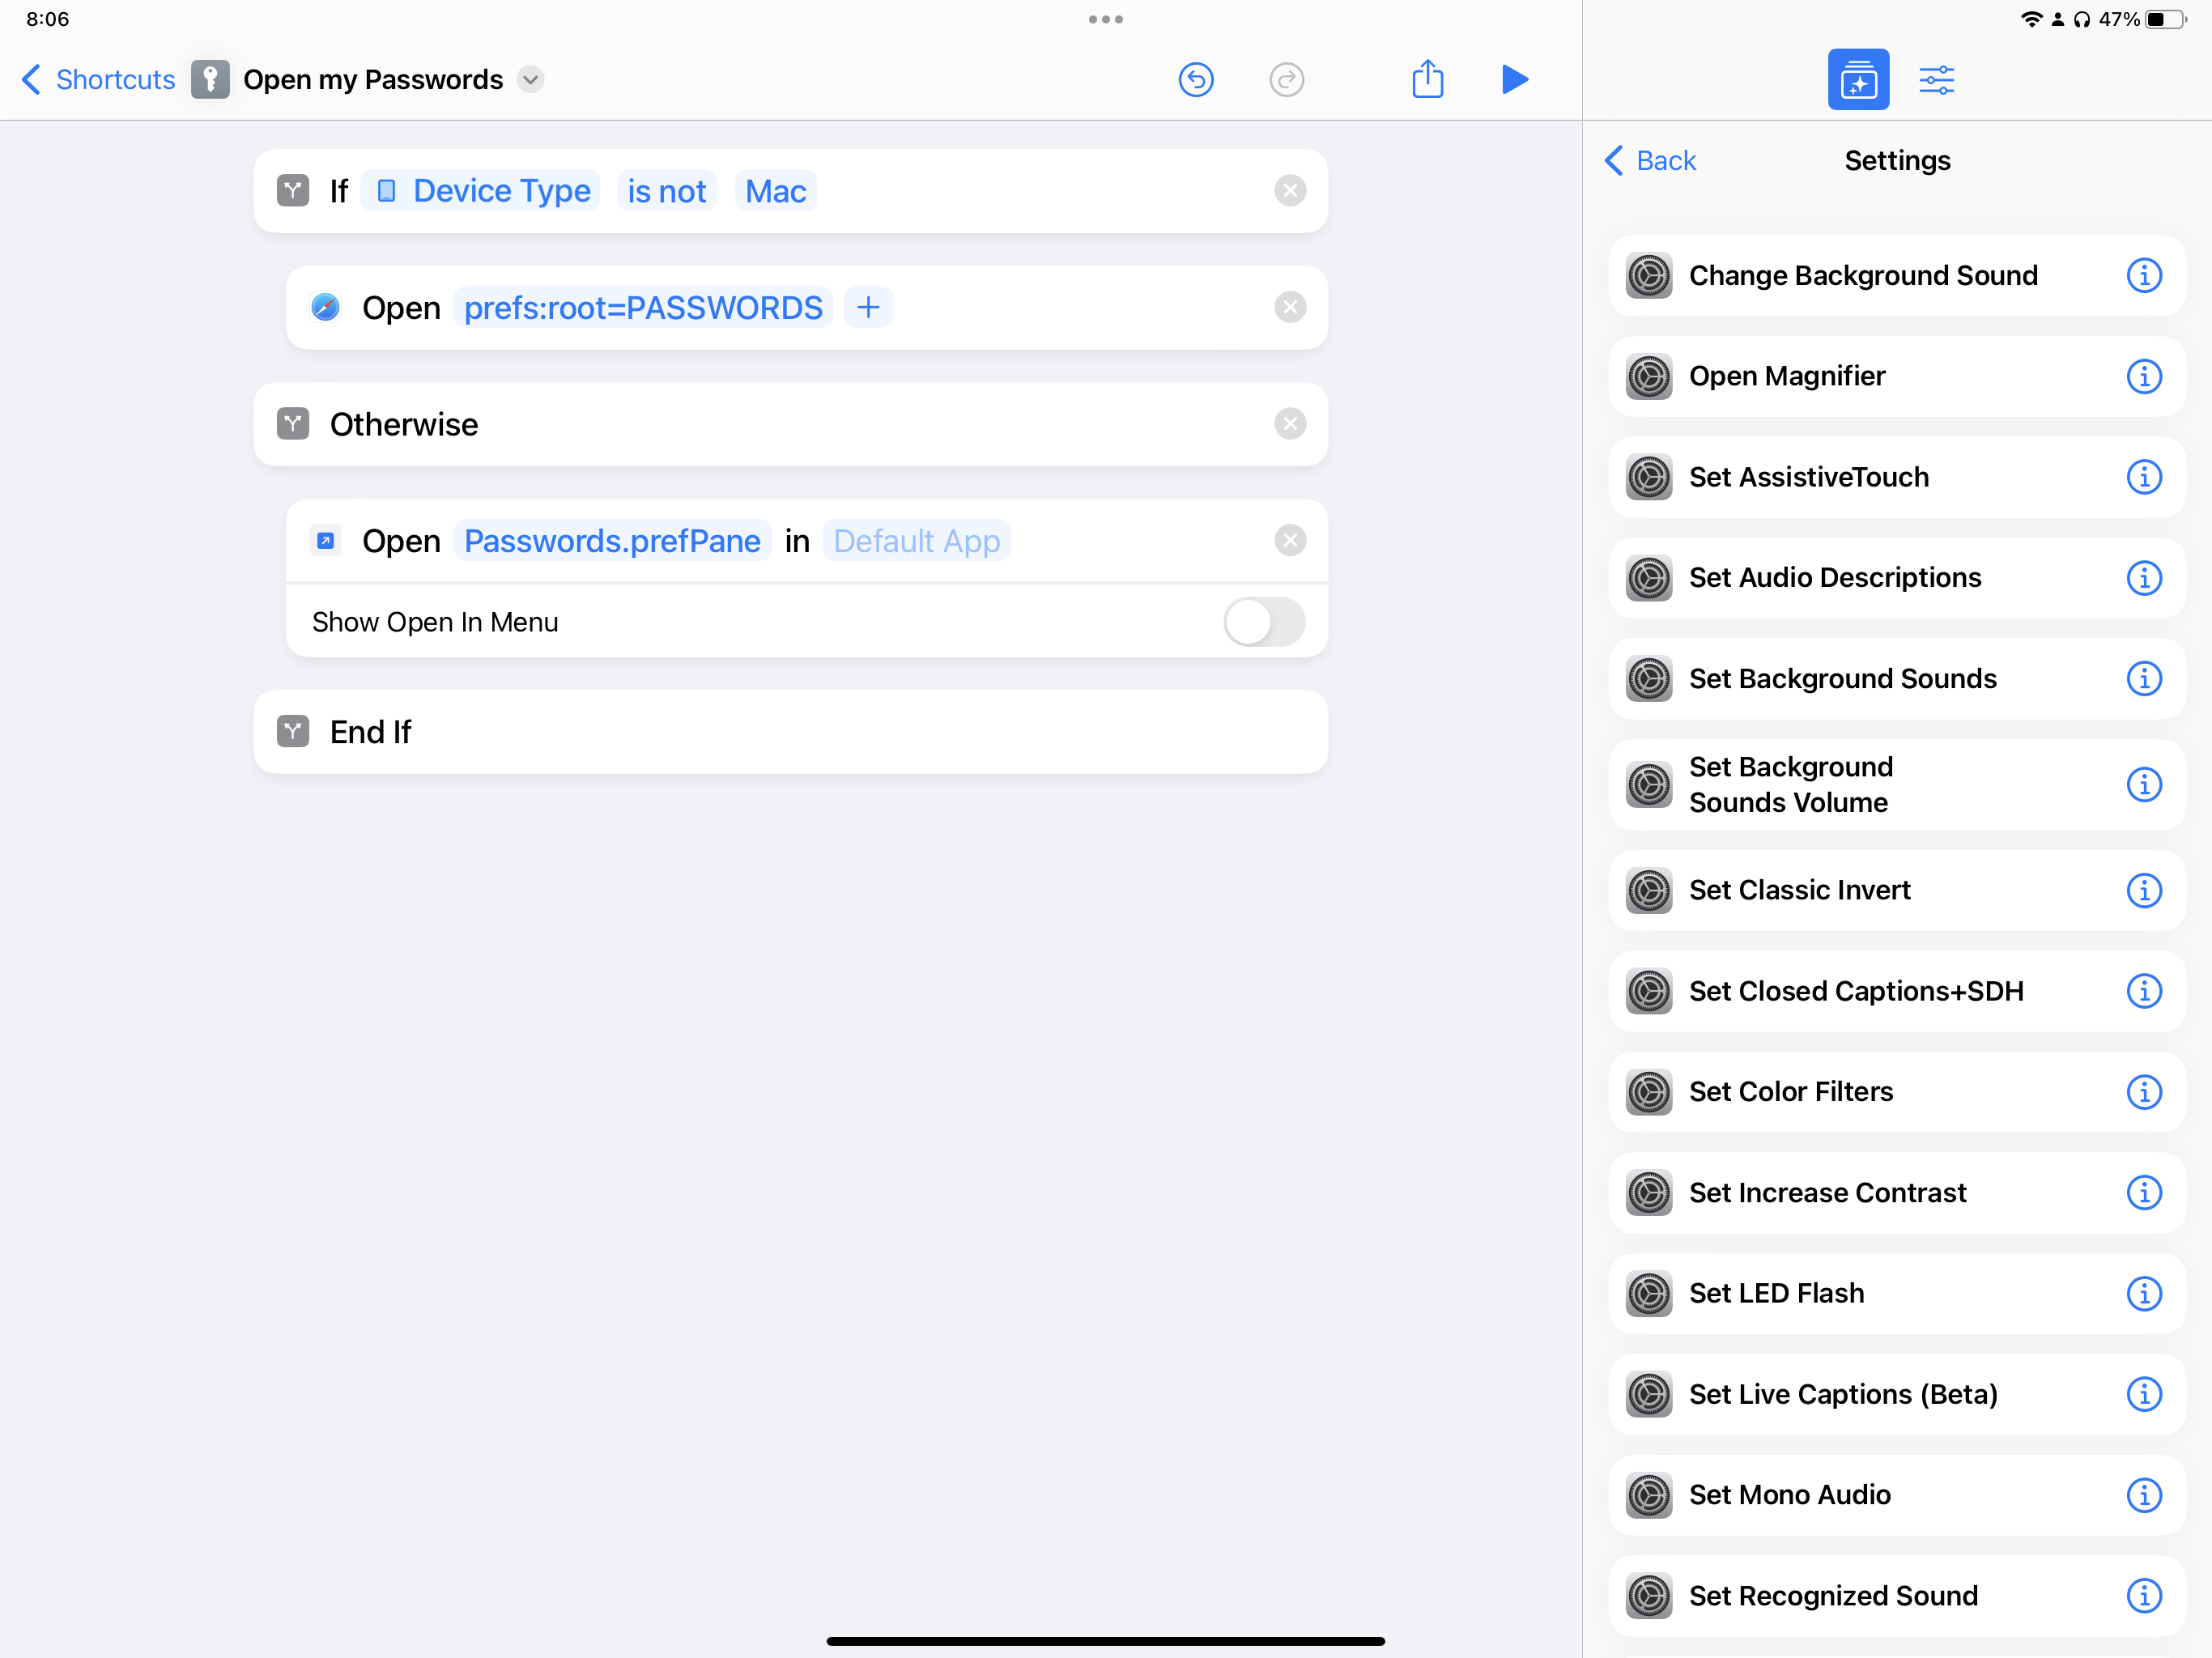This screenshot has height=1658, width=2212.
Task: Show info for Set LED Flash
Action: tap(2143, 1293)
